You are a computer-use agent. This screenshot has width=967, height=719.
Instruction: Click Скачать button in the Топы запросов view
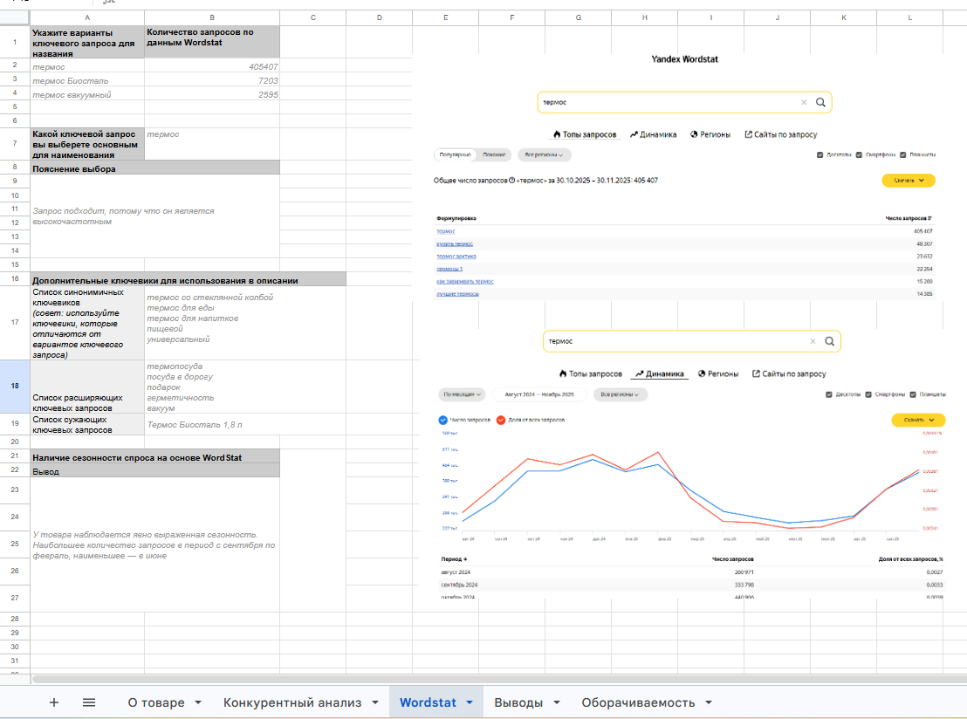point(908,180)
